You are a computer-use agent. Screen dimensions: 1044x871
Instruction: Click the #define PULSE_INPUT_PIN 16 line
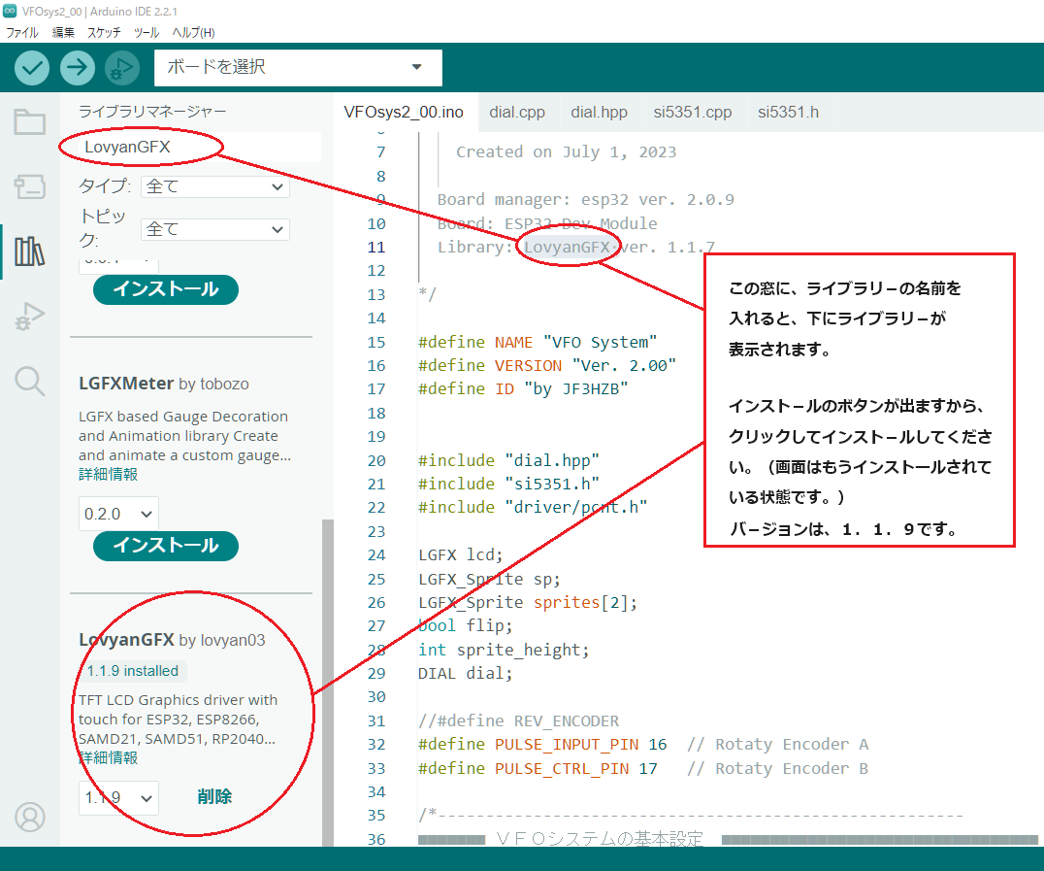[542, 745]
